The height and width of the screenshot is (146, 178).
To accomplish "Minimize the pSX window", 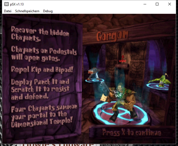I will pyautogui.click(x=145, y=4).
